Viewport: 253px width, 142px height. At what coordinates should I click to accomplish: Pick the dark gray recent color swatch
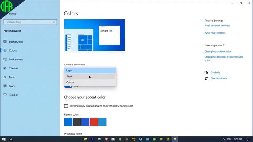[77, 122]
